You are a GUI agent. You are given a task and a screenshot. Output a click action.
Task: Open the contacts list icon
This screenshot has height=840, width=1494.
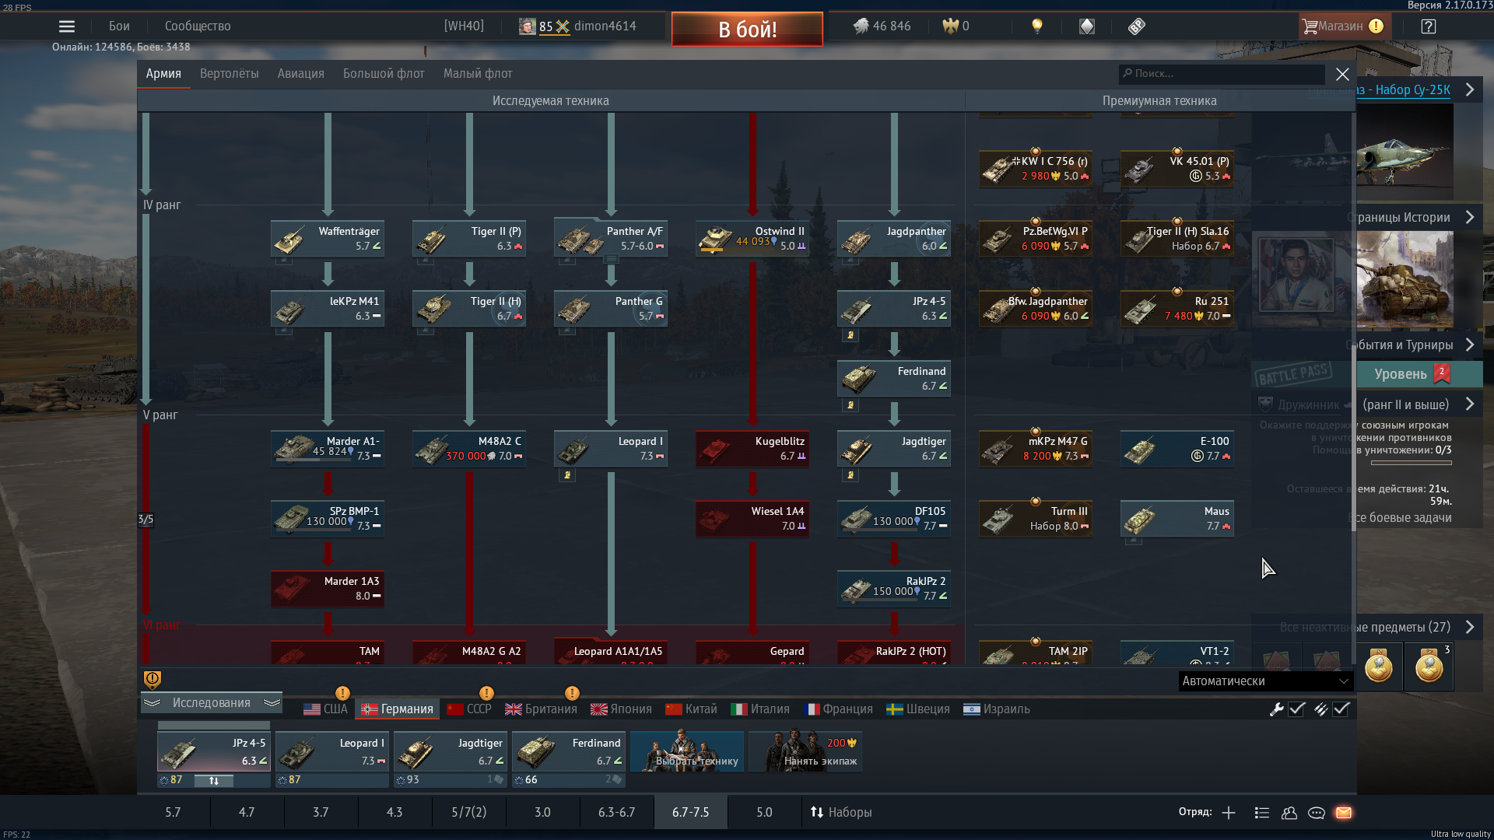(1262, 813)
